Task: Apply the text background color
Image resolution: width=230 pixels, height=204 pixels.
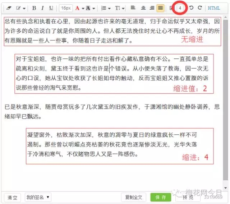Action: click(88, 8)
